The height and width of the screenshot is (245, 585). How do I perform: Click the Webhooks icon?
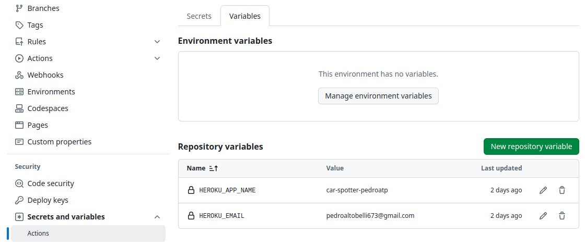(x=19, y=75)
